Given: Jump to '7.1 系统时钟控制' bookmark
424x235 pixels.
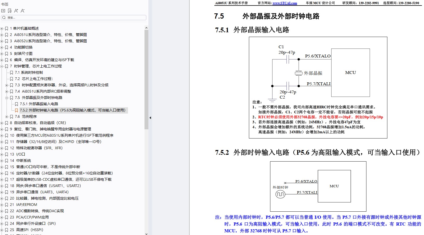Looking at the screenshot, I should (x=29, y=72).
